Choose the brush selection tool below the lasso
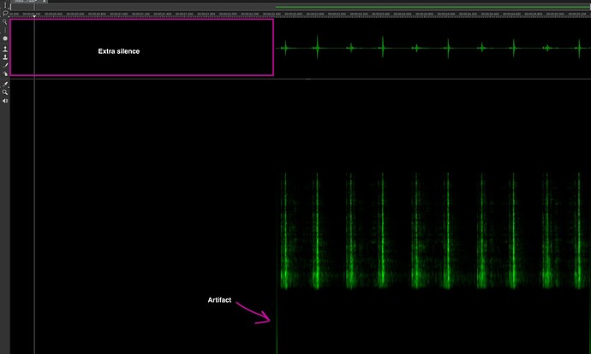This screenshot has height=354, width=591. pyautogui.click(x=5, y=22)
